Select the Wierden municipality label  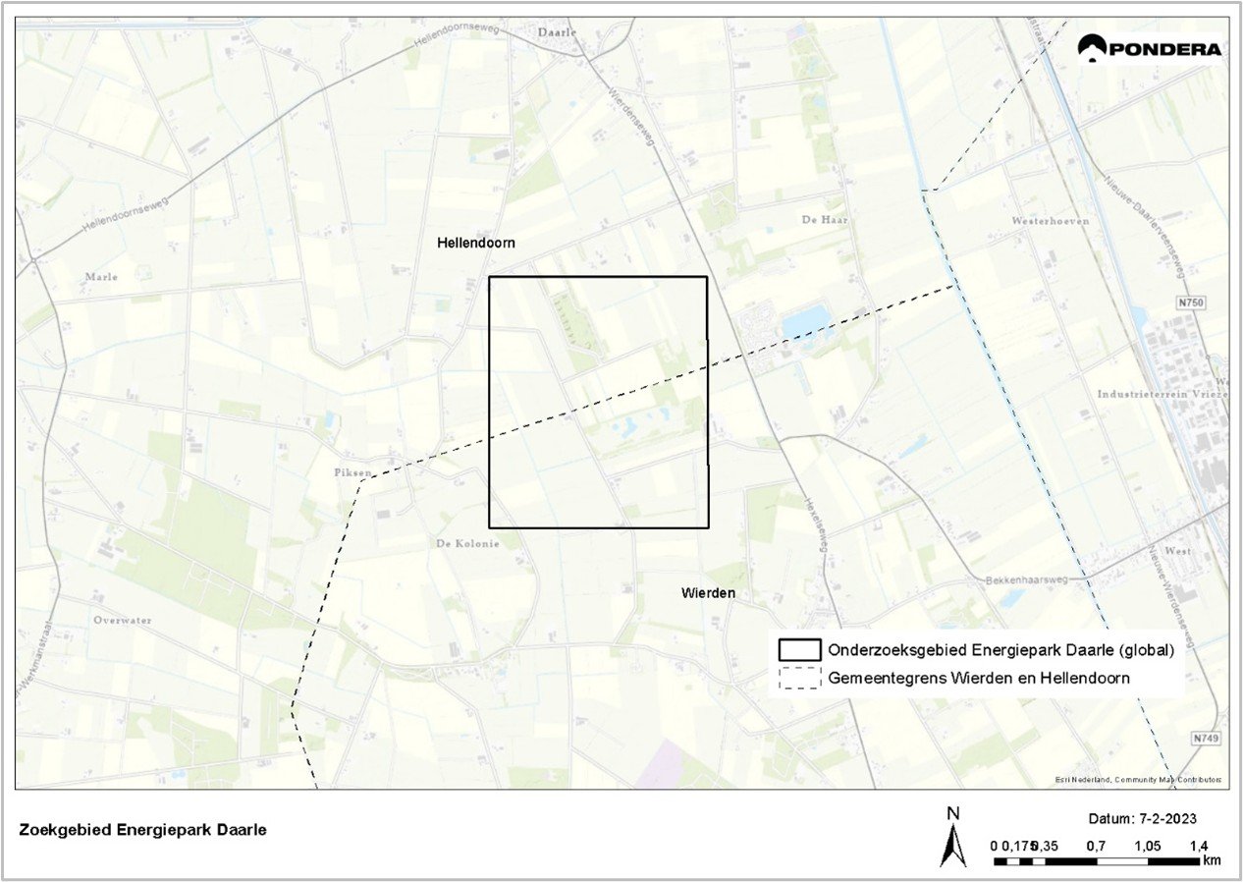(x=708, y=593)
